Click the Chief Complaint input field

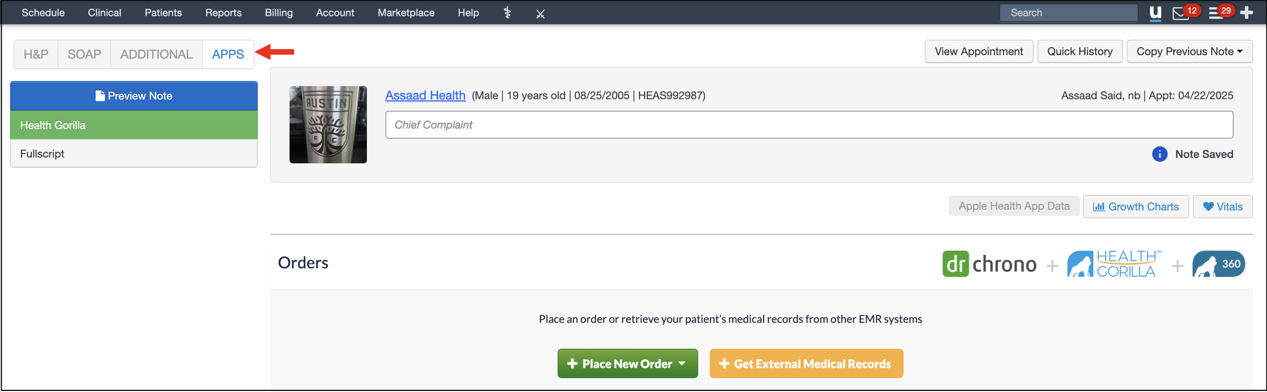coord(809,125)
